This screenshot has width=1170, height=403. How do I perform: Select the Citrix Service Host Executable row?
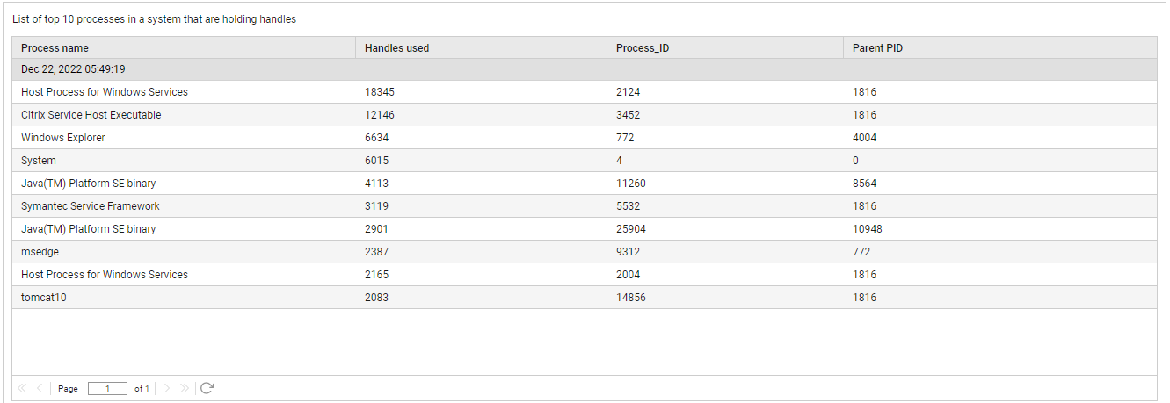pos(585,115)
